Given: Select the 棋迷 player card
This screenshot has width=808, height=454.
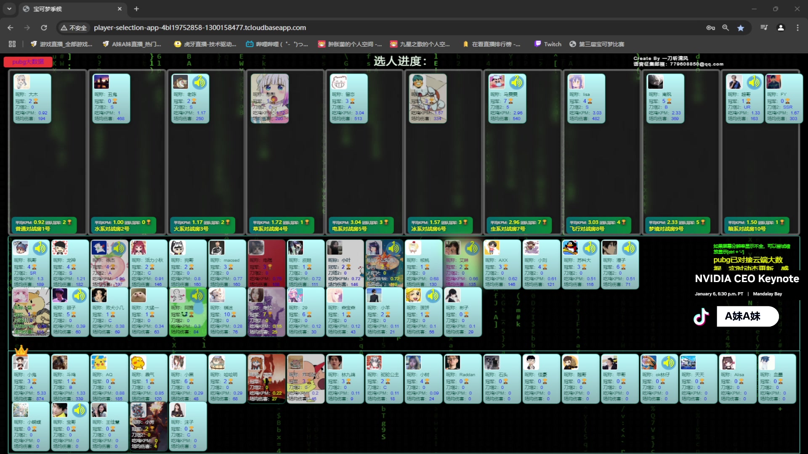Looking at the screenshot, I should pyautogui.click(x=228, y=312).
